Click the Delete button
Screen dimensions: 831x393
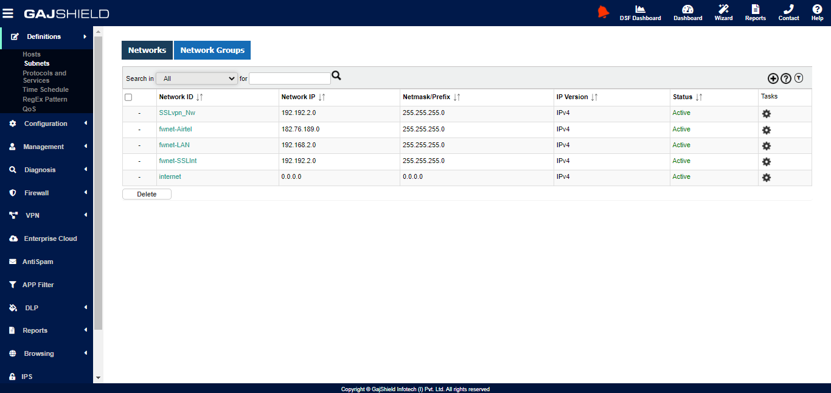tap(147, 194)
